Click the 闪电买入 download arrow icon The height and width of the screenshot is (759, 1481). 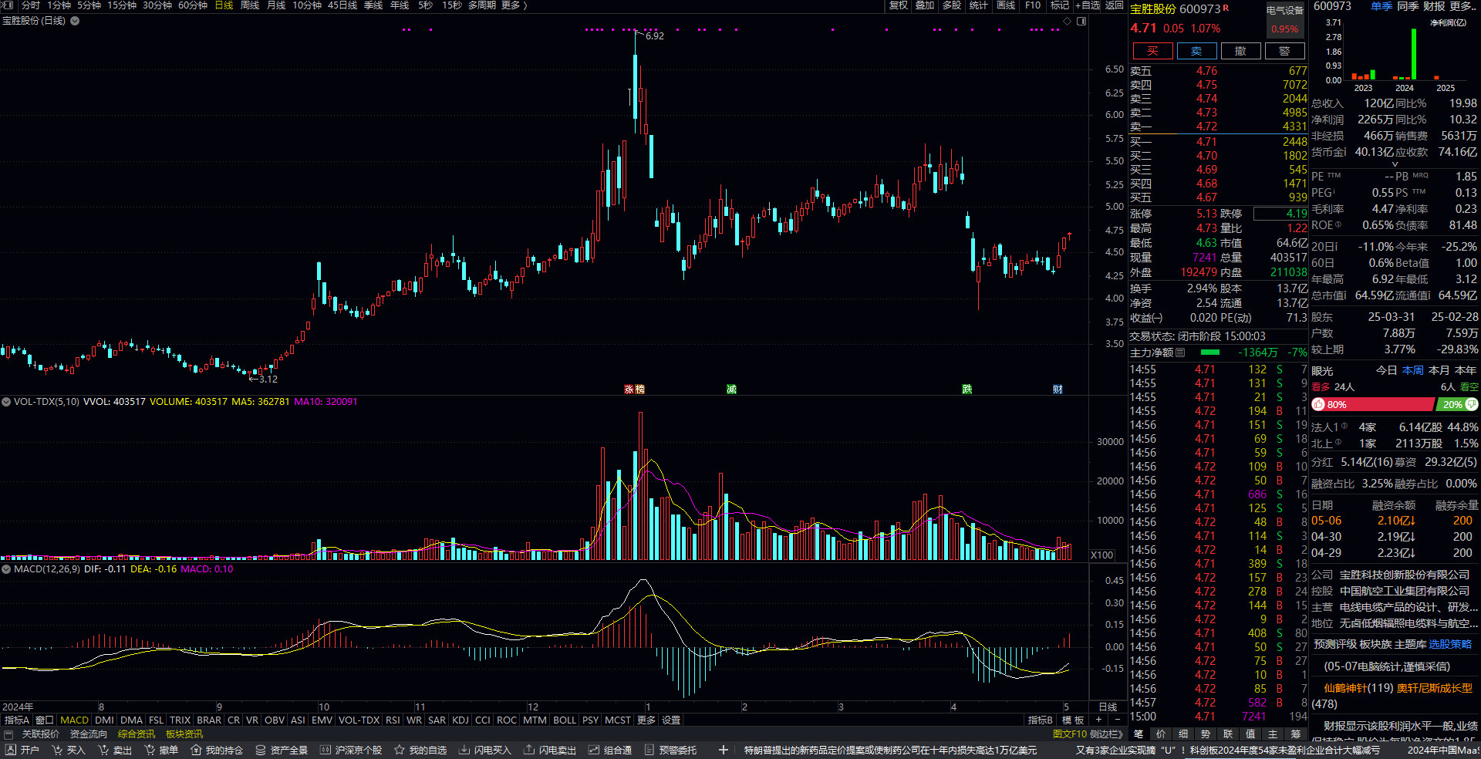pos(464,750)
